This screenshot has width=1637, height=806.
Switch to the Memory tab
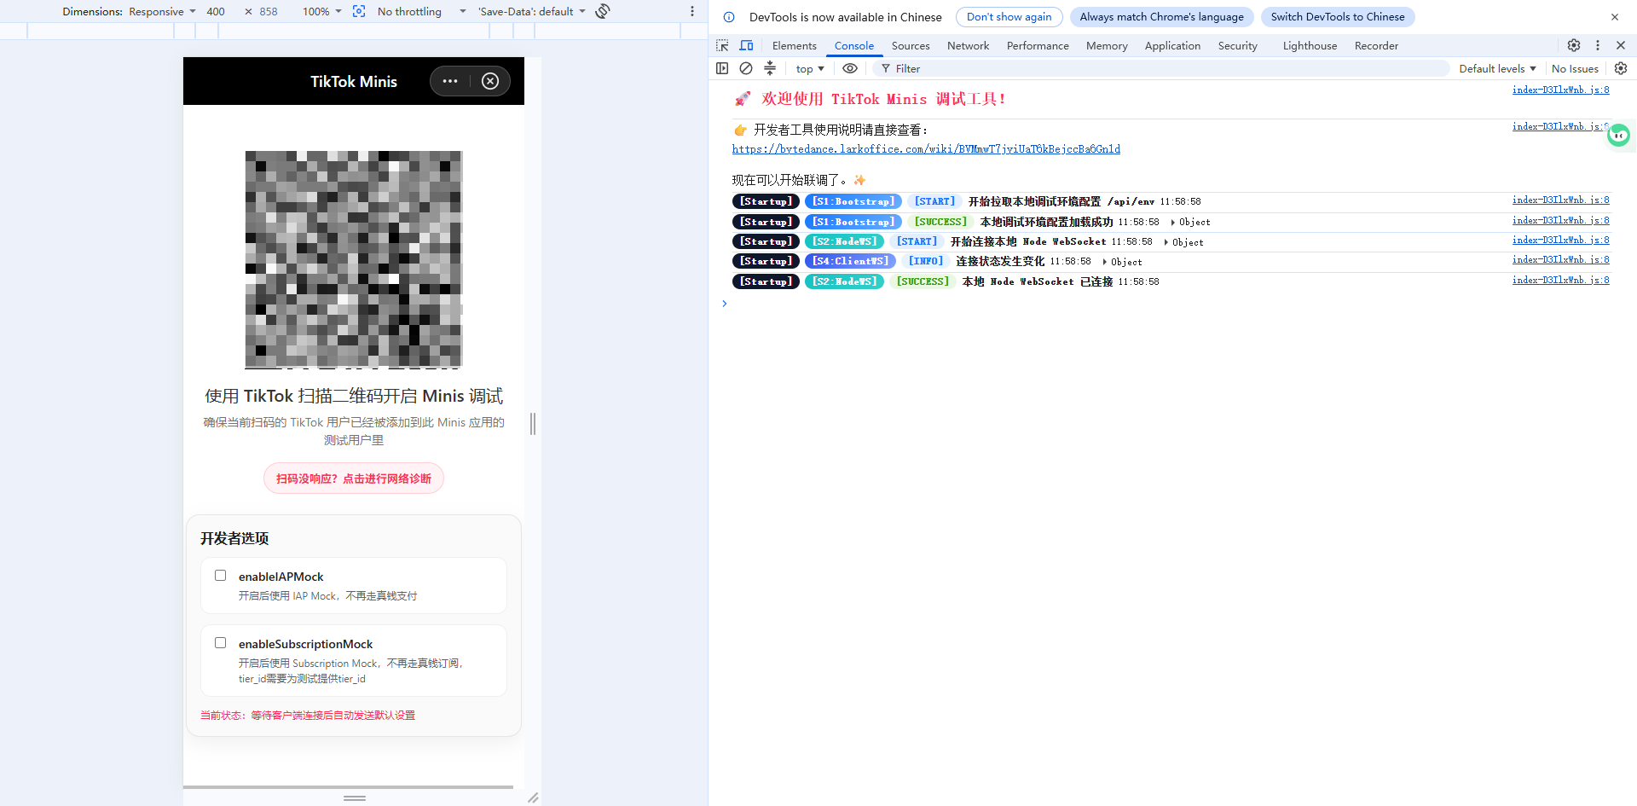point(1107,45)
